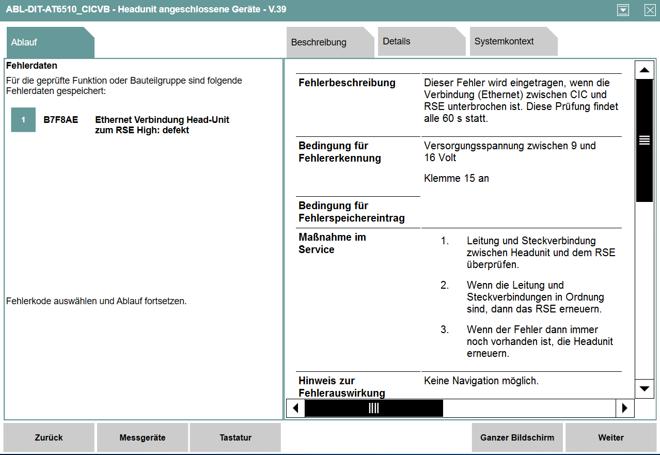Select the Ablauf tab
Image resolution: width=660 pixels, height=455 pixels.
pyautogui.click(x=50, y=42)
